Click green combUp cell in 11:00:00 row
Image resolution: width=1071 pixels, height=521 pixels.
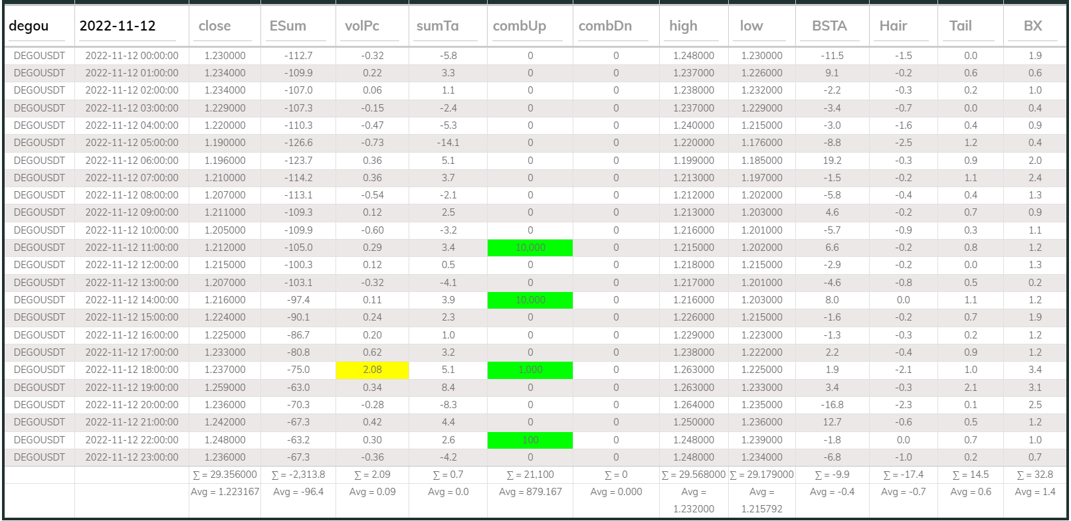pyautogui.click(x=530, y=248)
